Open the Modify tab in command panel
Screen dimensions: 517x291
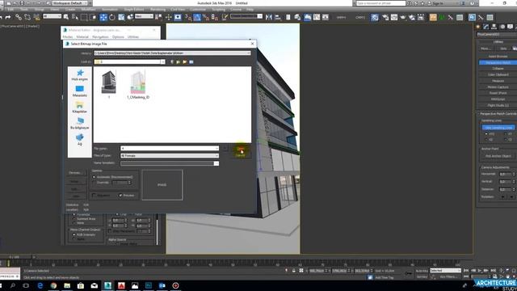coord(486,27)
